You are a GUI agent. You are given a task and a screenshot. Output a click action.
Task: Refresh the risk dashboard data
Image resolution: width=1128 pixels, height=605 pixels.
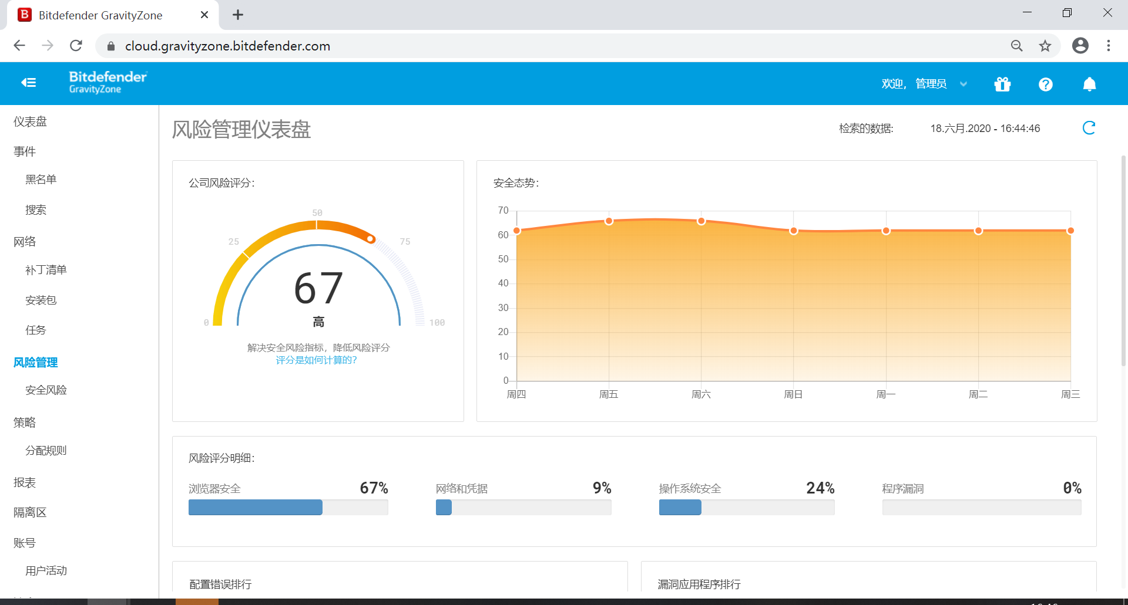click(x=1089, y=128)
